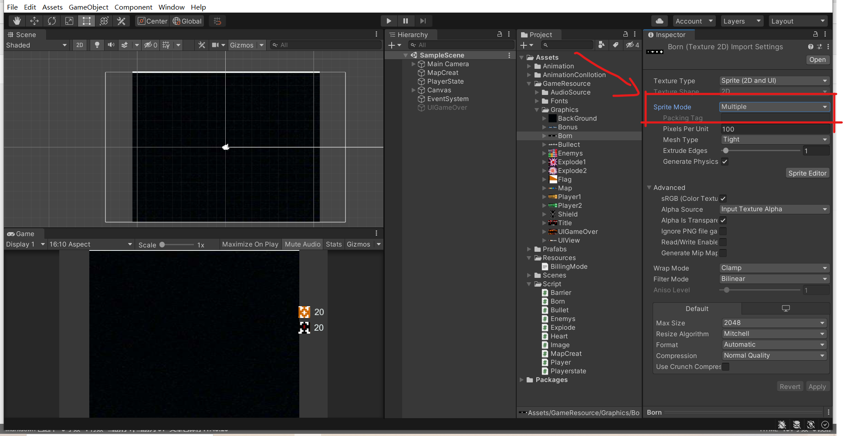843x436 pixels.
Task: Open scene camera settings icon
Action: [215, 45]
